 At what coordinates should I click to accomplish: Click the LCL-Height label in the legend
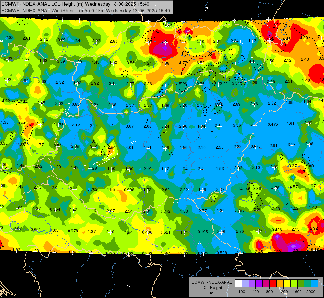tap(212, 288)
